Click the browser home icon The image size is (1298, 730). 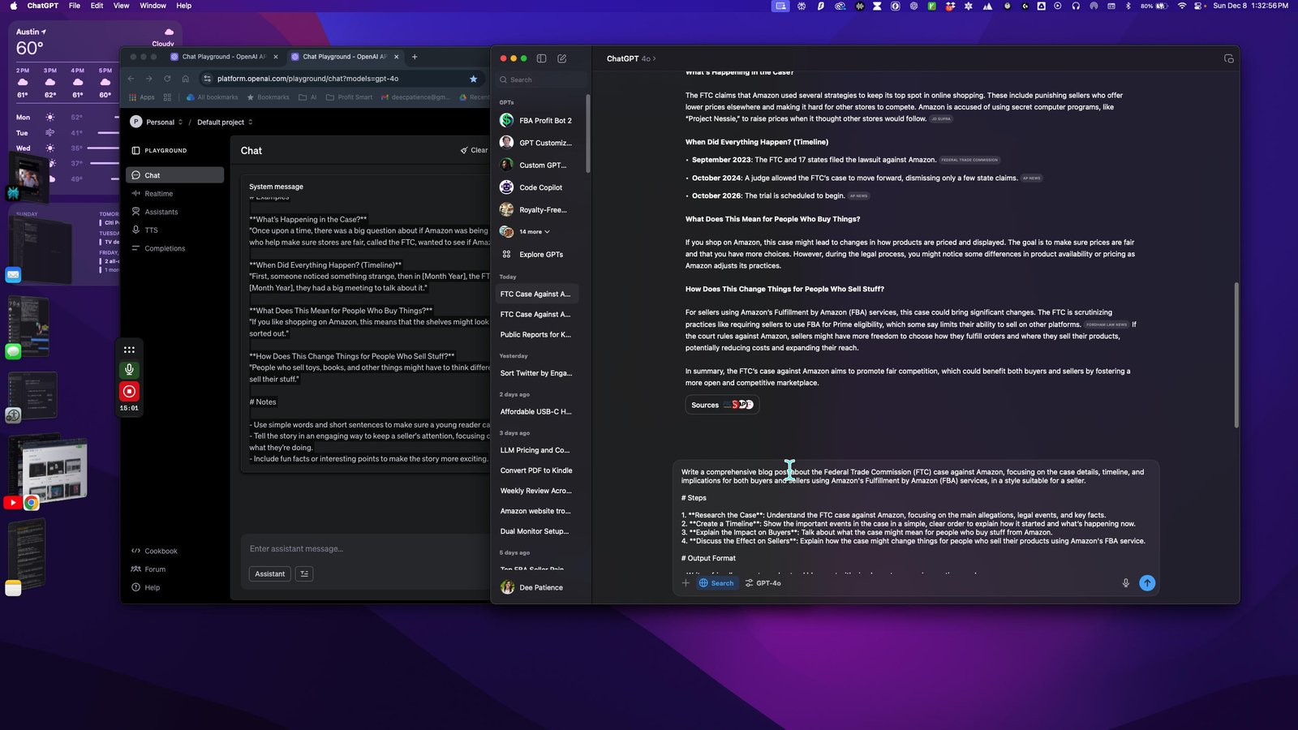(185, 79)
